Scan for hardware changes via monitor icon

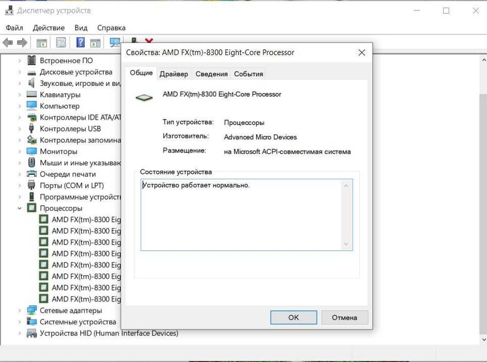coord(115,42)
